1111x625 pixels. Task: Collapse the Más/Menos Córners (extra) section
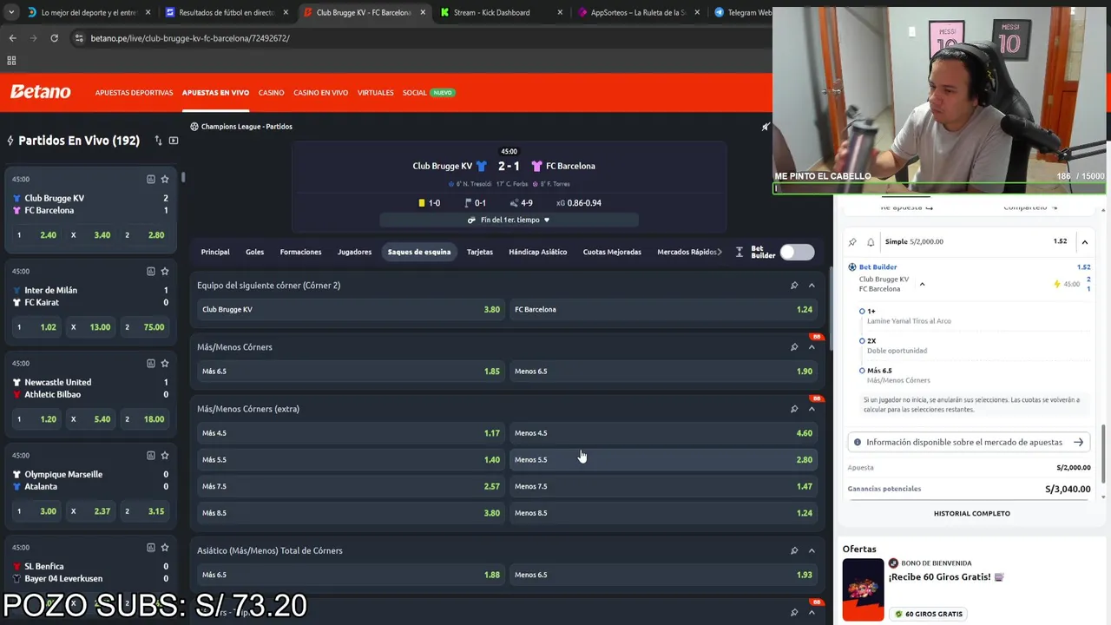[x=812, y=409]
